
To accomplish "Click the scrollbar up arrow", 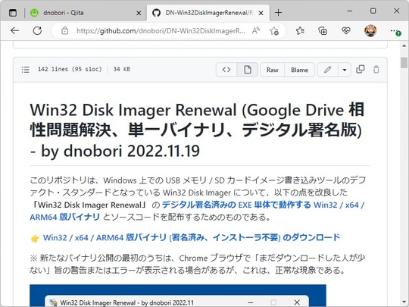I will (404, 45).
